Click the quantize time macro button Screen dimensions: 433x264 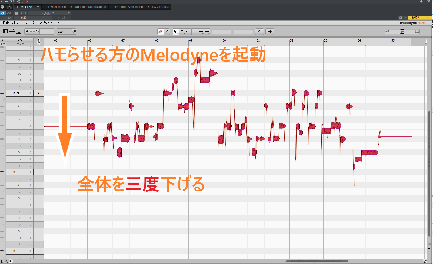click(270, 32)
